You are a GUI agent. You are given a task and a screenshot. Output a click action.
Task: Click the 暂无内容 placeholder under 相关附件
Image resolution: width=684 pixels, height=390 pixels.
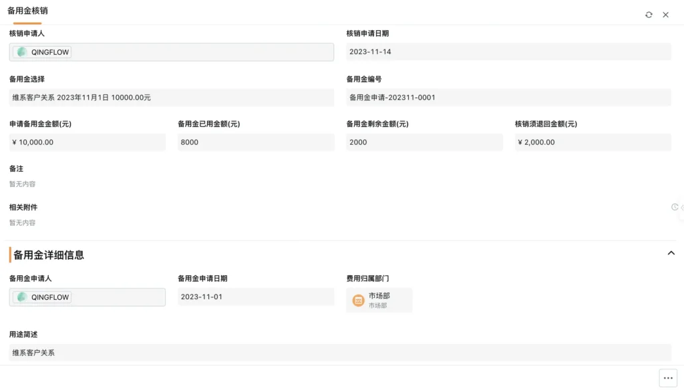[x=23, y=223]
